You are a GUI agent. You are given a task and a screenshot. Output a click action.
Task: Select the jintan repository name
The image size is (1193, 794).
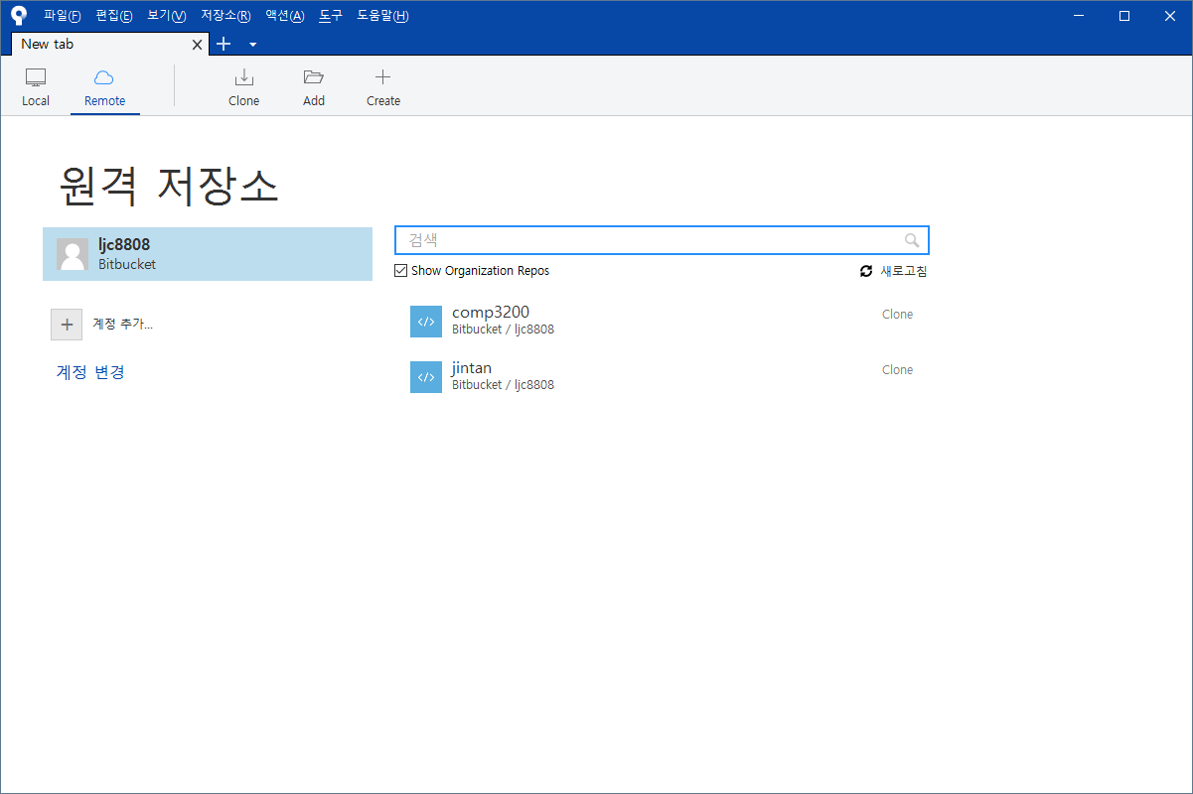[x=472, y=367]
